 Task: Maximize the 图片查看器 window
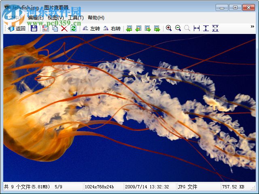[235, 8]
